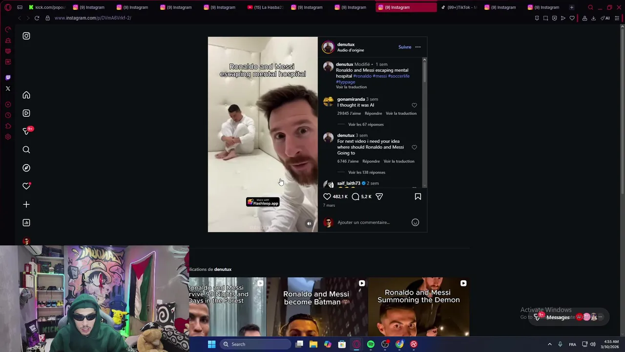
Task: Open a new browser tab
Action: (x=572, y=7)
